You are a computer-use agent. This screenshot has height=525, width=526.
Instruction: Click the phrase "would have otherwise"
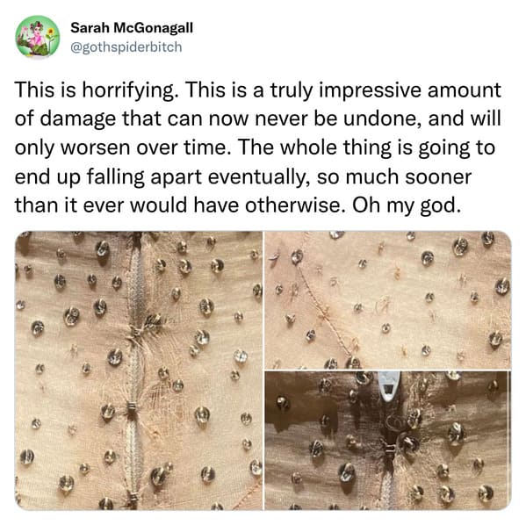(238, 205)
